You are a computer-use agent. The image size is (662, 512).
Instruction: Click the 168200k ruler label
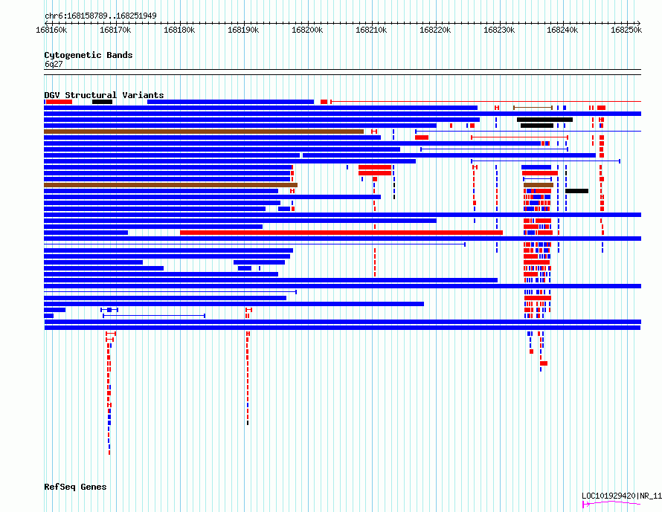coord(307,30)
